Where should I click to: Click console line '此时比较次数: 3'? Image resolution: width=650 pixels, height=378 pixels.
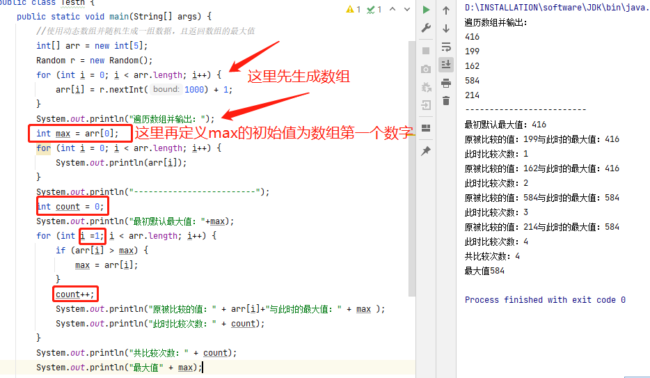(x=496, y=212)
